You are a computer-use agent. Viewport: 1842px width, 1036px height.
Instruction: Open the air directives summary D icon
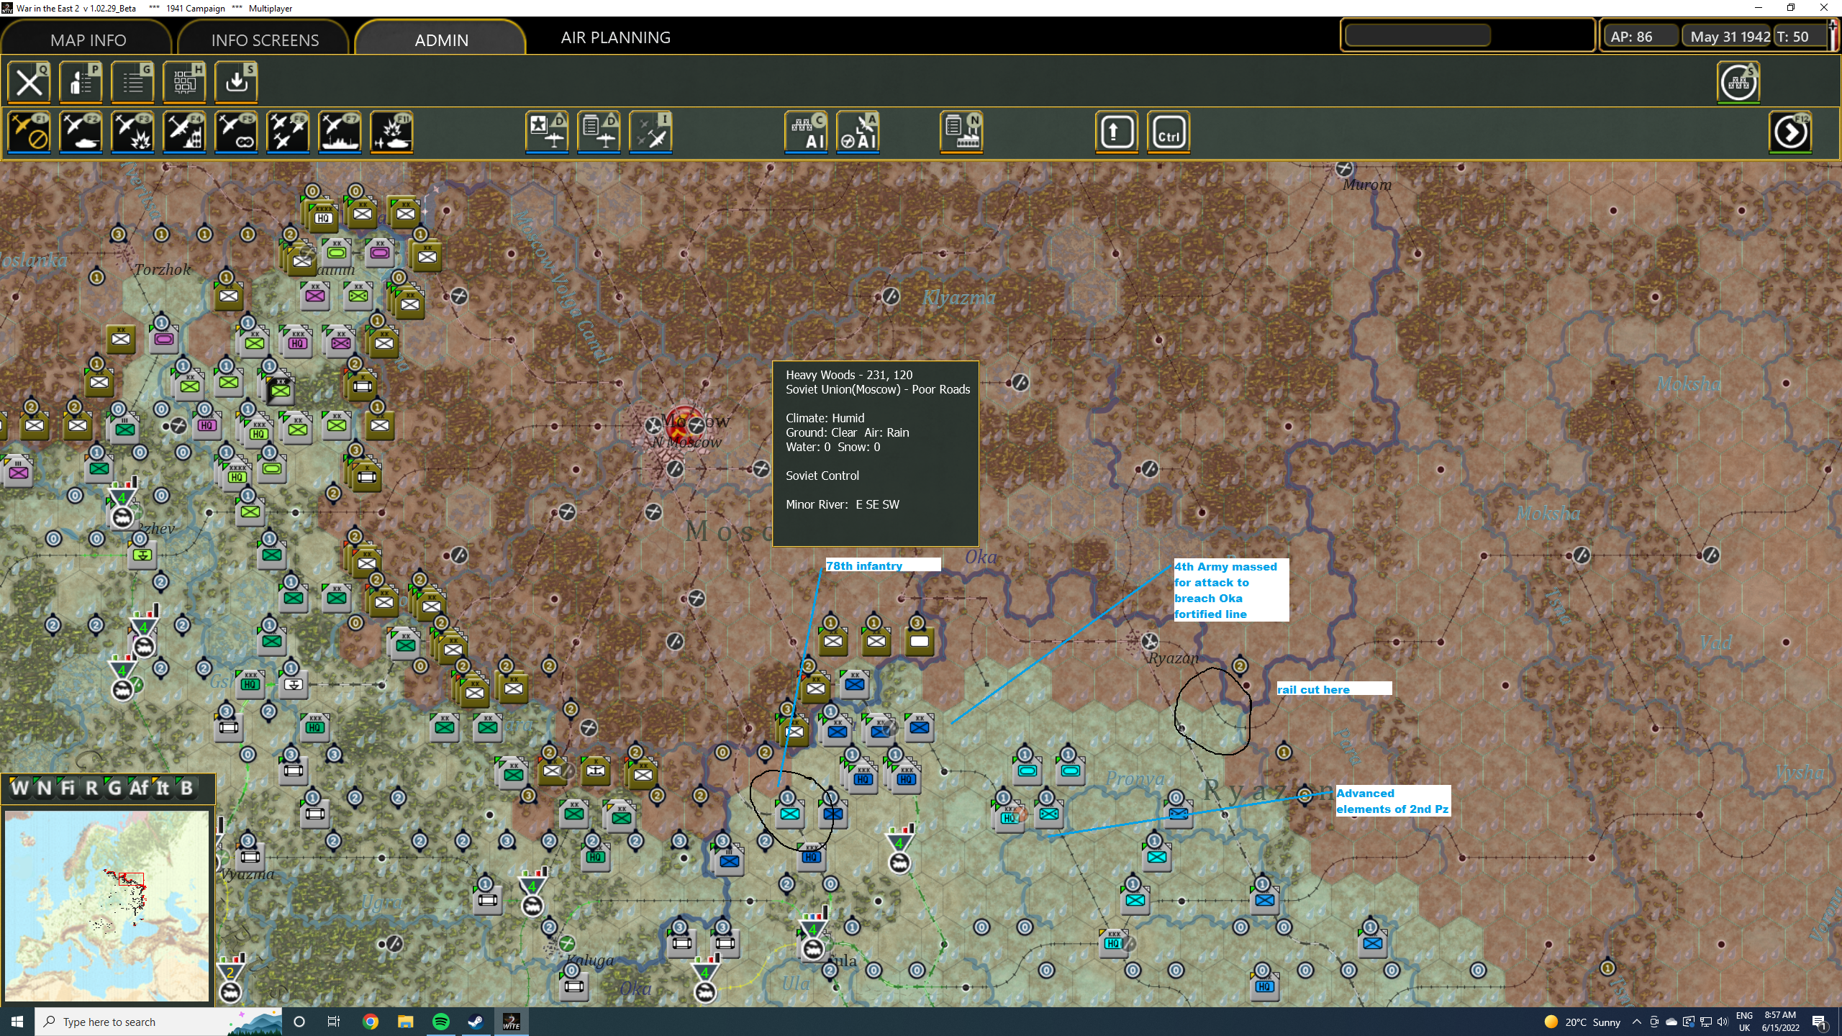click(x=599, y=132)
